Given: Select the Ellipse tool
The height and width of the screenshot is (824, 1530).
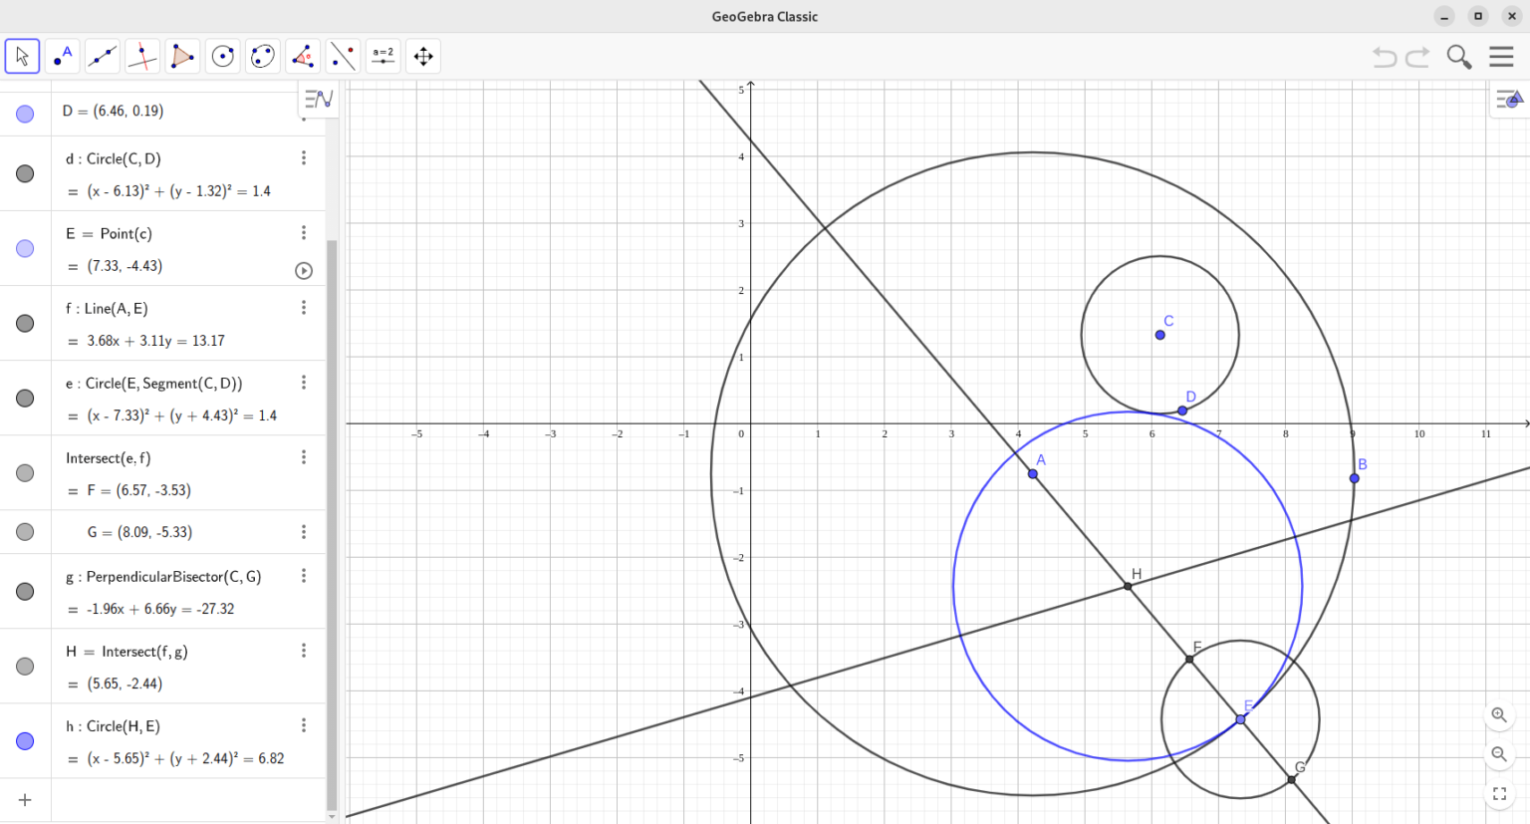Looking at the screenshot, I should pos(262,56).
